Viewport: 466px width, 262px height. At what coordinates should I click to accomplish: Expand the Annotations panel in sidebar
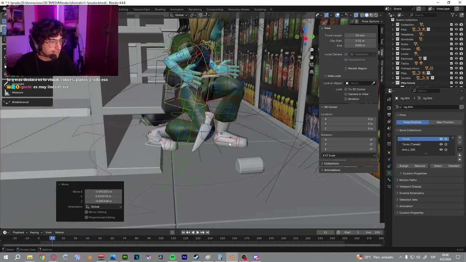332,170
